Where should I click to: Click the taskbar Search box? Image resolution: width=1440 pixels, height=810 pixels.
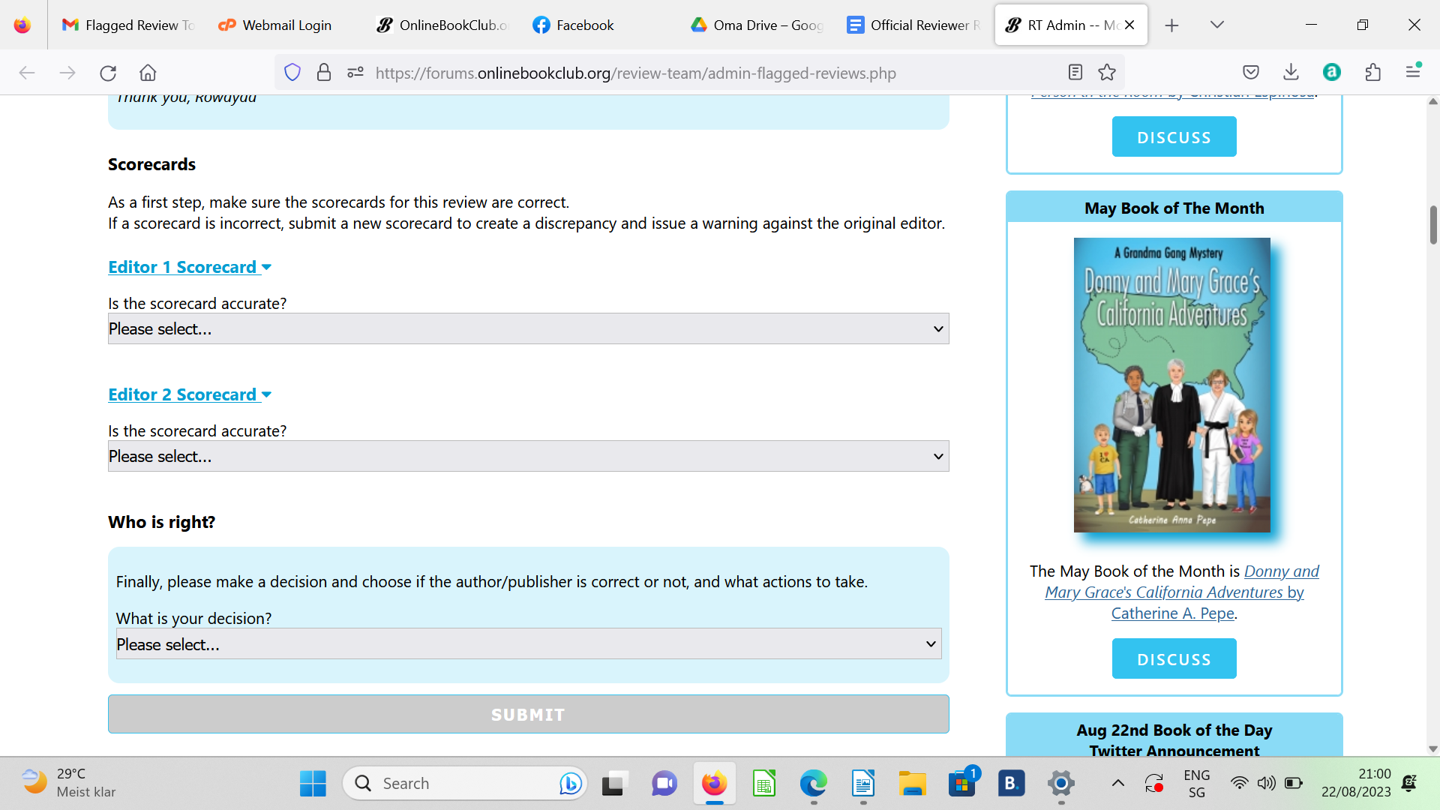tap(465, 783)
